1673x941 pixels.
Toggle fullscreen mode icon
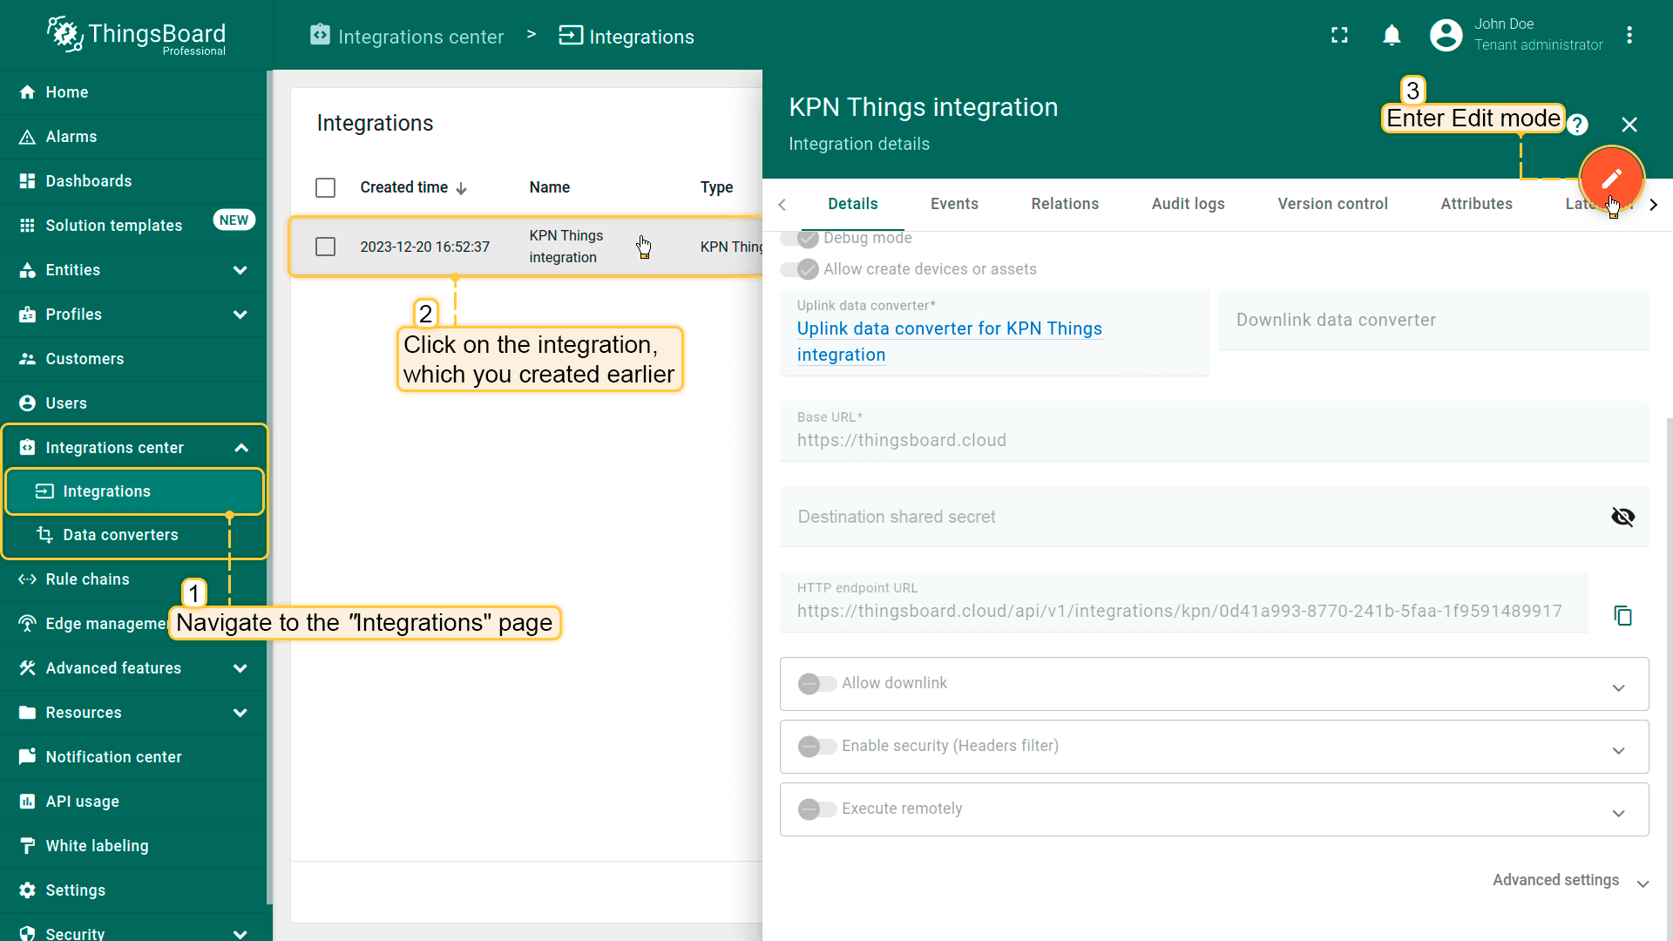tap(1339, 36)
